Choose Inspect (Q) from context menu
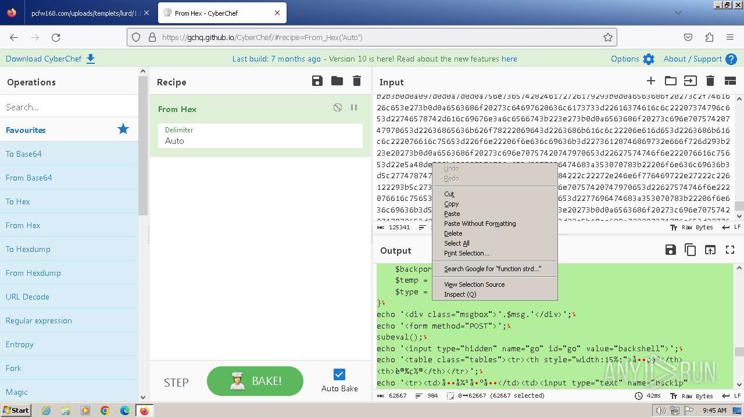Screen dimensions: 744x418 [x=495, y=294]
